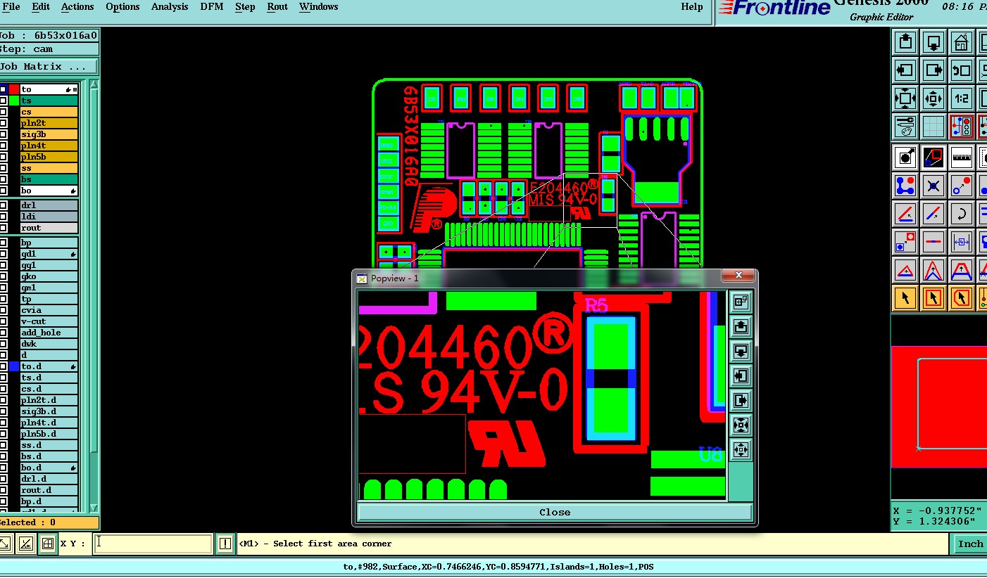
Task: Click the red and blue squares area-zoom icon
Action: 933,158
